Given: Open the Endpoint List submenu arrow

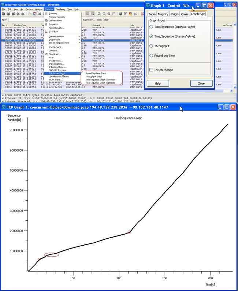Looking at the screenshot, I should pyautogui.click(x=79, y=40).
